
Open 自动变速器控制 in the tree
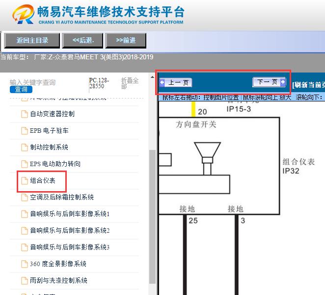(x=52, y=114)
